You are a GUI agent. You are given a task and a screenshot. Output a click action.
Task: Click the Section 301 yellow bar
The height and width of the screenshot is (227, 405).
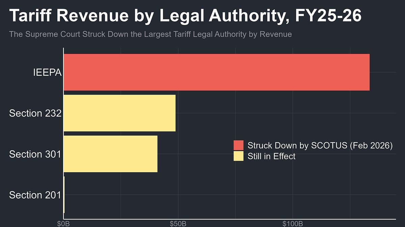(110, 154)
